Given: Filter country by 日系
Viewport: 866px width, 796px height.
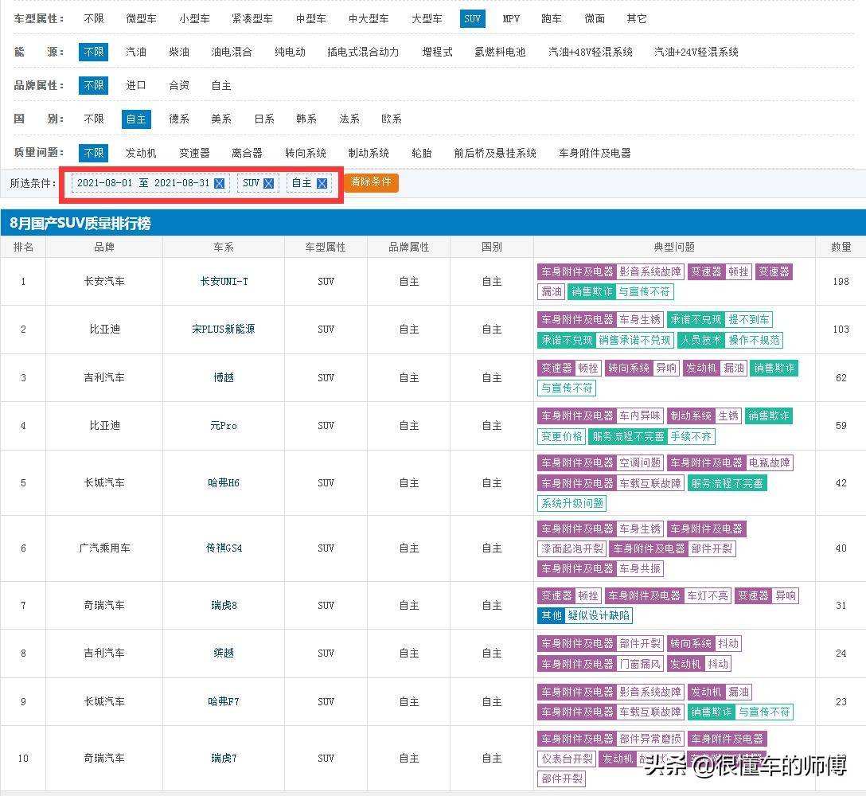Looking at the screenshot, I should click(264, 119).
